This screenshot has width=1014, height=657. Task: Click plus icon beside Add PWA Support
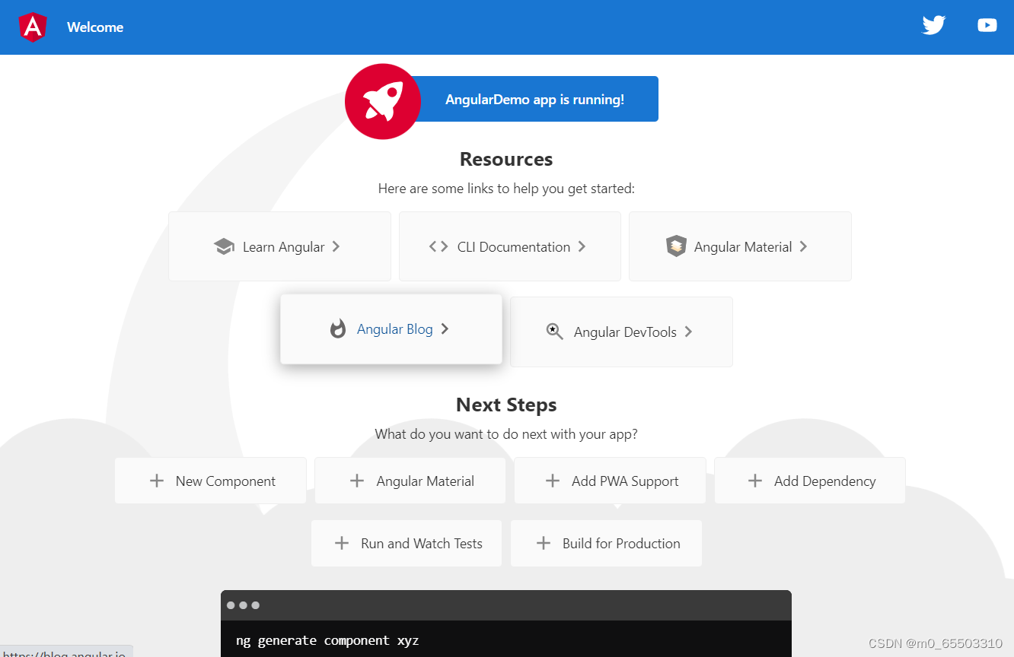click(x=553, y=481)
